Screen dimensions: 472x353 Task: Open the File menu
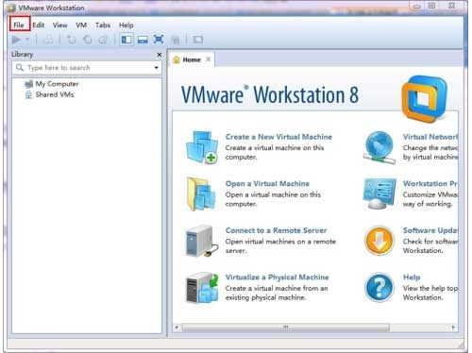[x=19, y=25]
